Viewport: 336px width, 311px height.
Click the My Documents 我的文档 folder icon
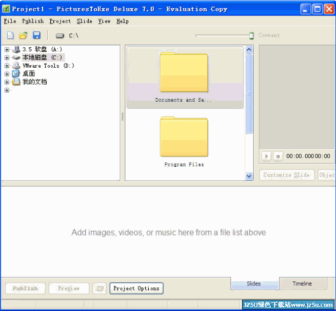pyautogui.click(x=16, y=82)
